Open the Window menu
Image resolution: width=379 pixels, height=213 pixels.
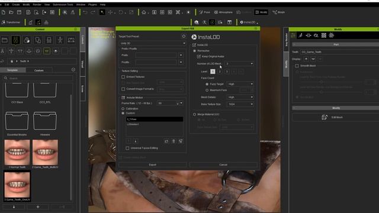coord(81,5)
